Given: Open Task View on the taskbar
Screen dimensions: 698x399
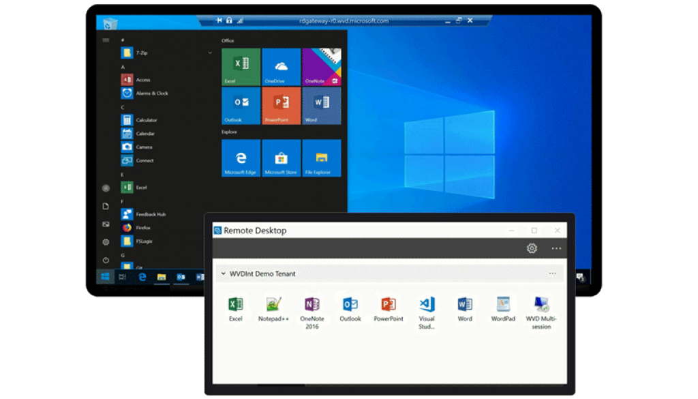Looking at the screenshot, I should [123, 276].
